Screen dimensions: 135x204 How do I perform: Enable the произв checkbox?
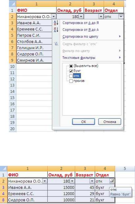71,81
